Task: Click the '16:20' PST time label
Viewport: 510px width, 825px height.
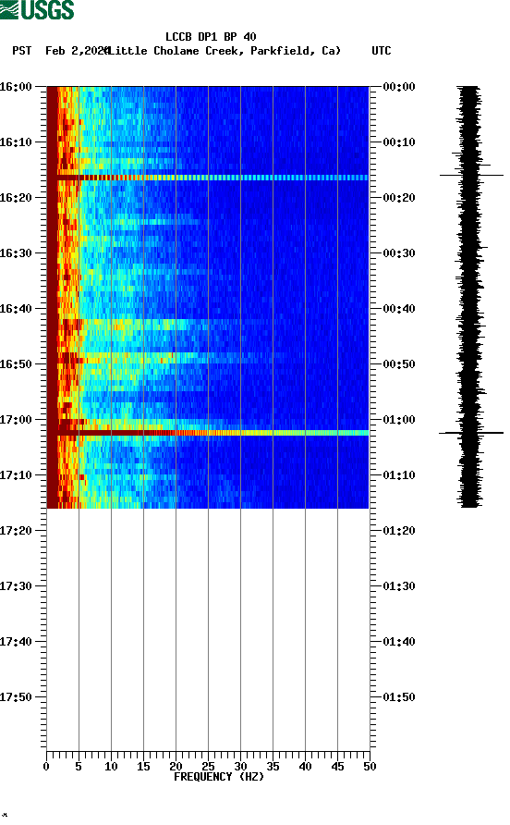Action: tap(16, 198)
